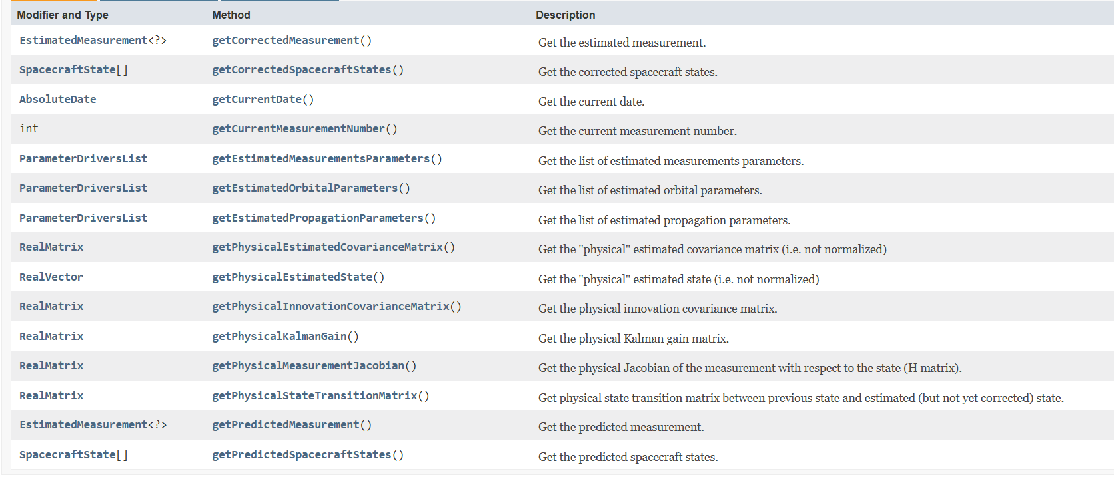The width and height of the screenshot is (1114, 481).
Task: Open the SpacecraftState type beside getCorrectedSpacecraftStates()
Action: (x=67, y=70)
